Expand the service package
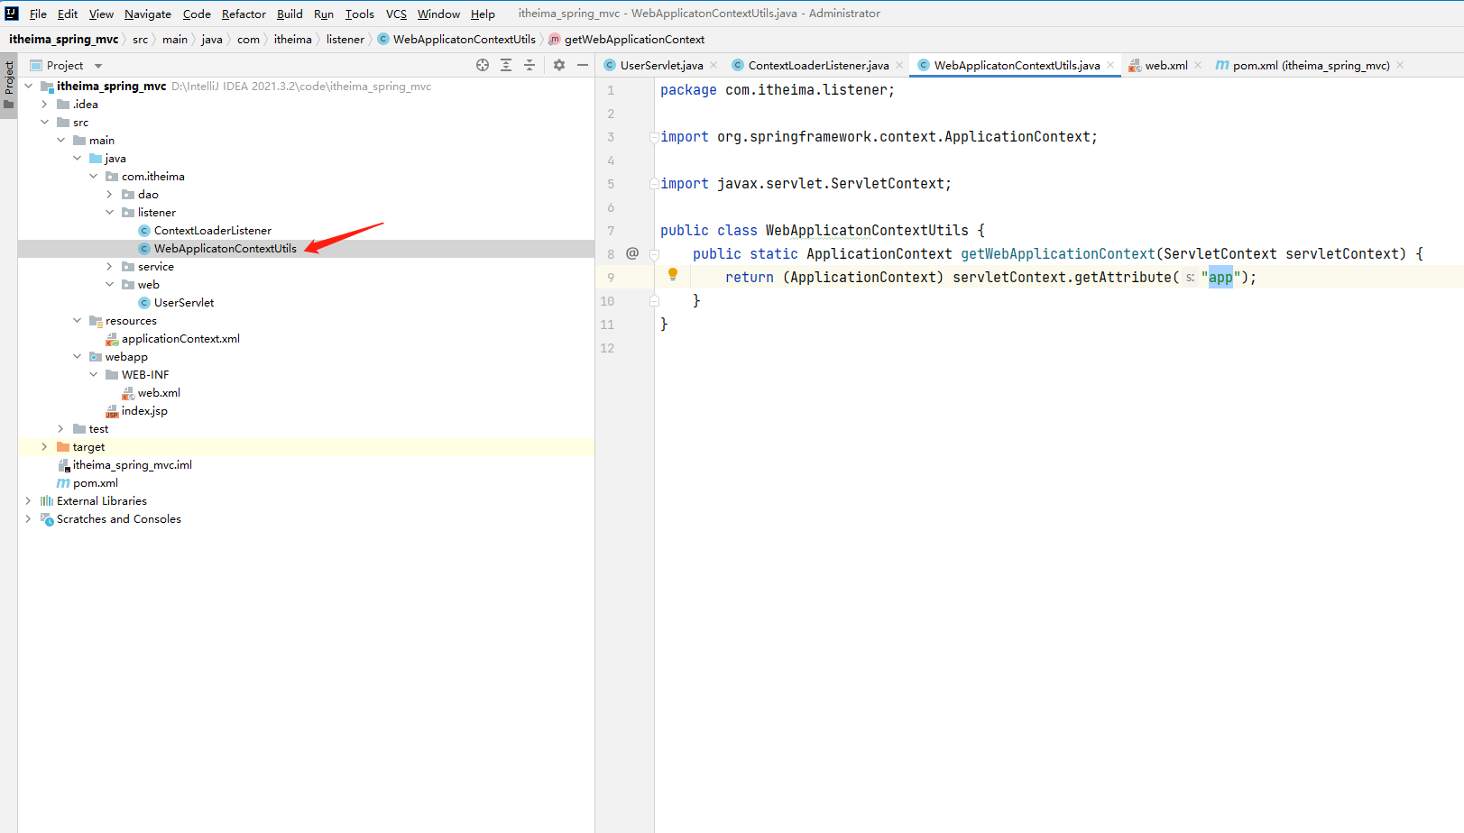This screenshot has width=1464, height=833. (109, 267)
